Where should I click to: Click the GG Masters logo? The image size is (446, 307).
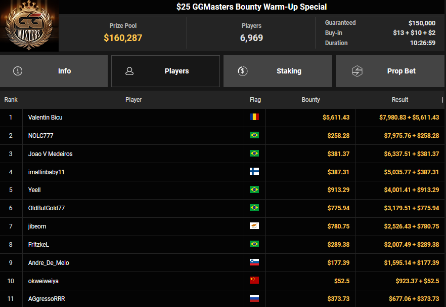point(29,26)
